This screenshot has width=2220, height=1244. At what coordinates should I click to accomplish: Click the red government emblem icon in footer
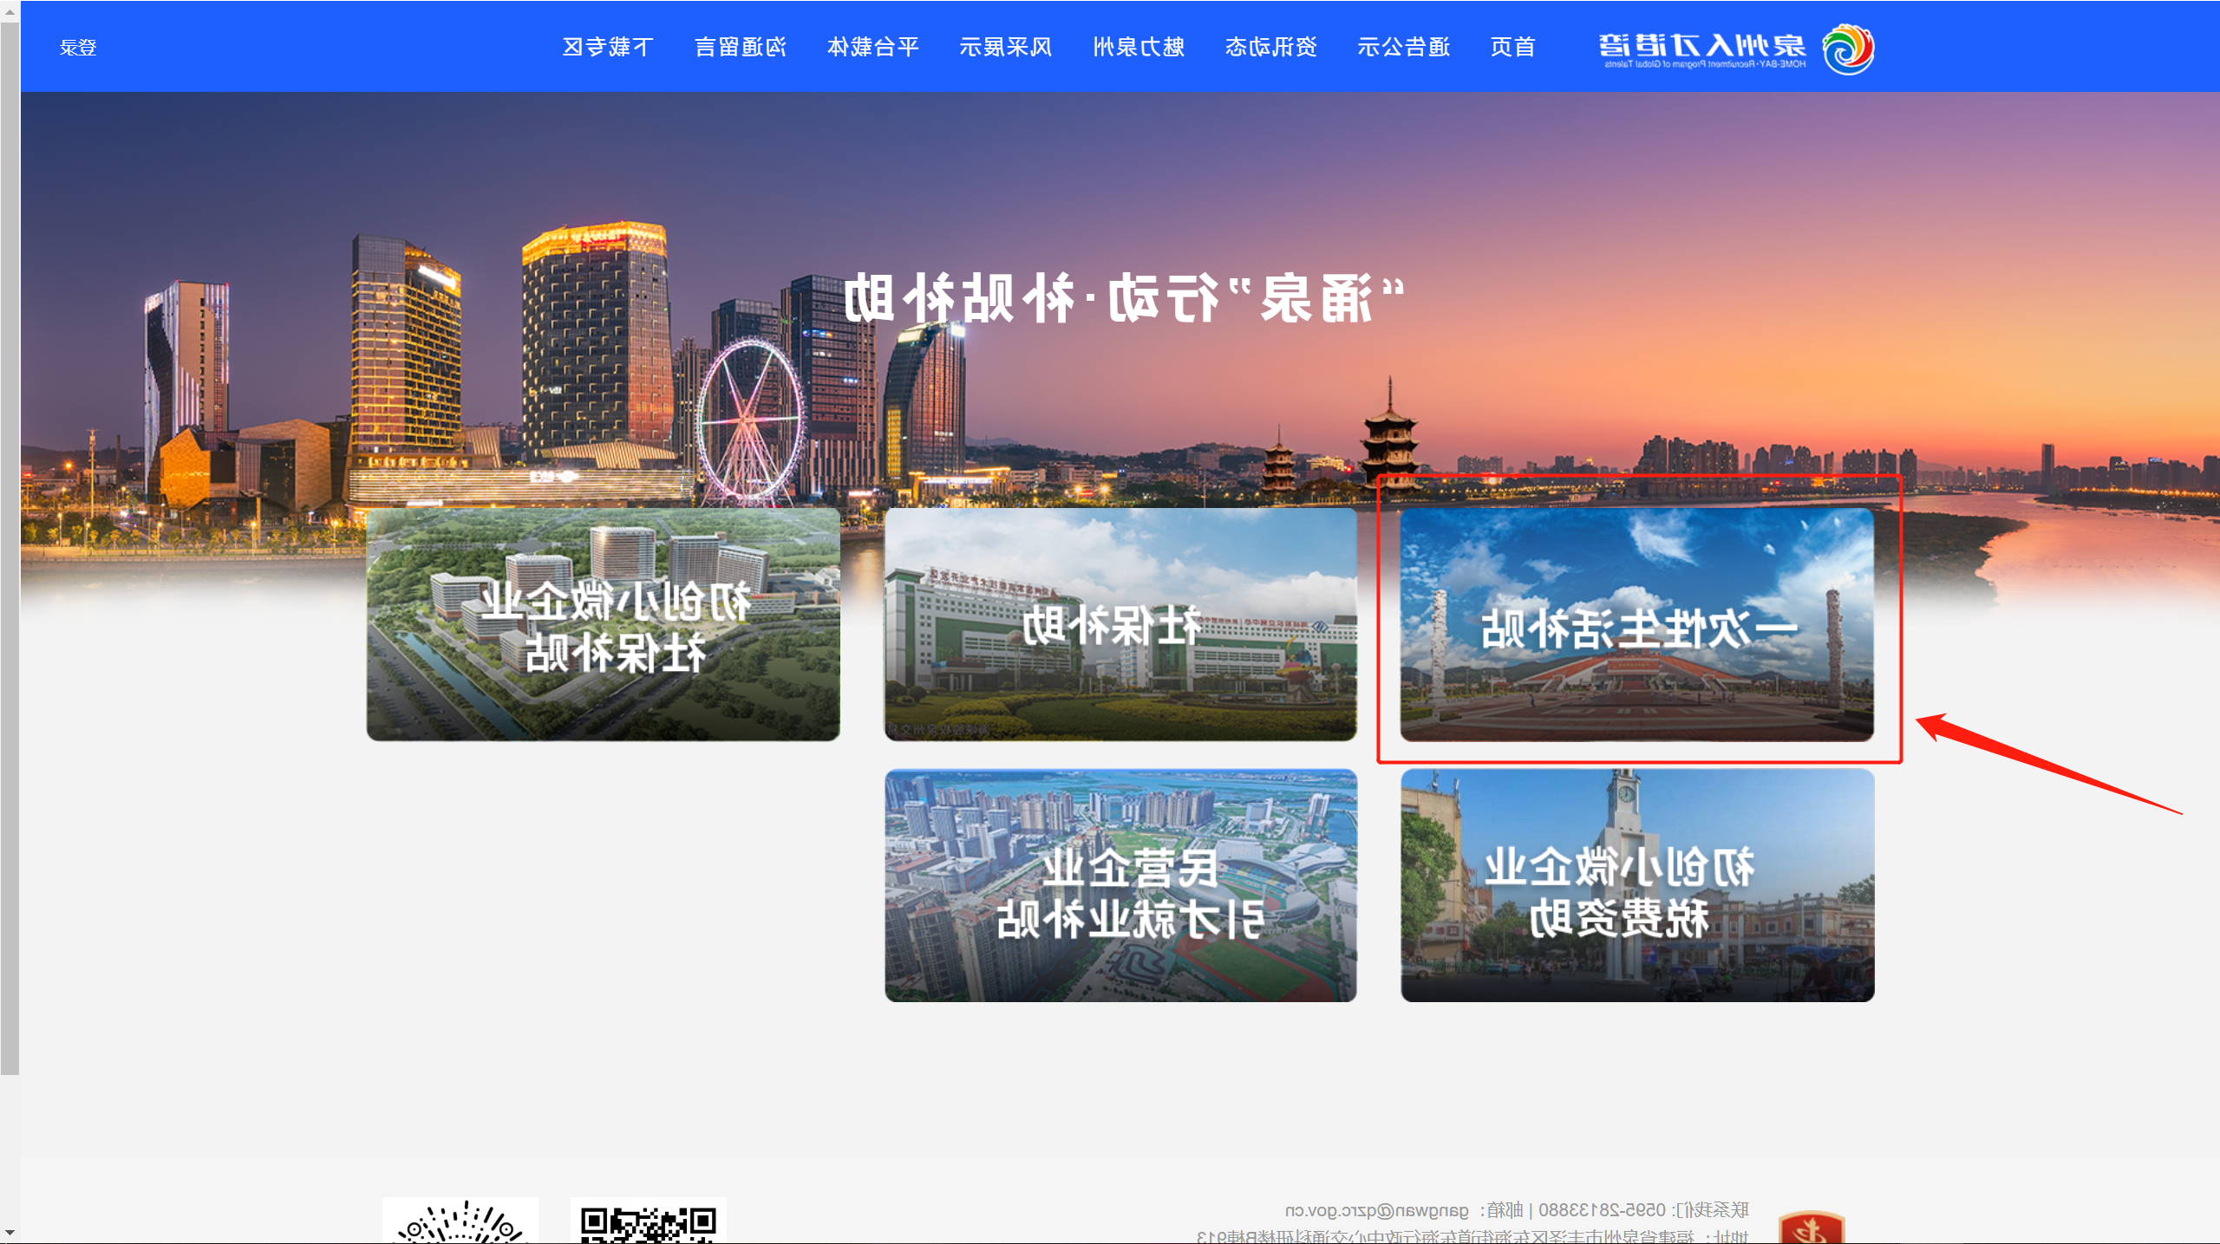(1811, 1228)
